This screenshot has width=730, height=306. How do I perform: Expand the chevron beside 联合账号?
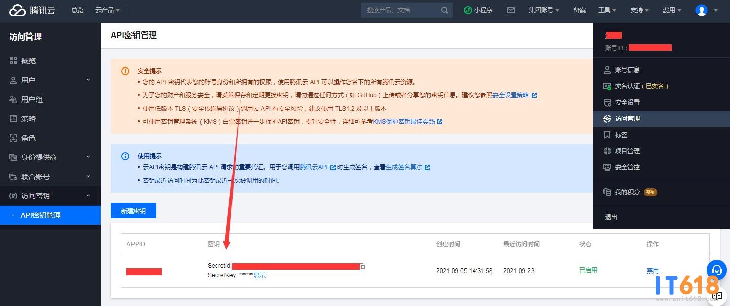88,176
